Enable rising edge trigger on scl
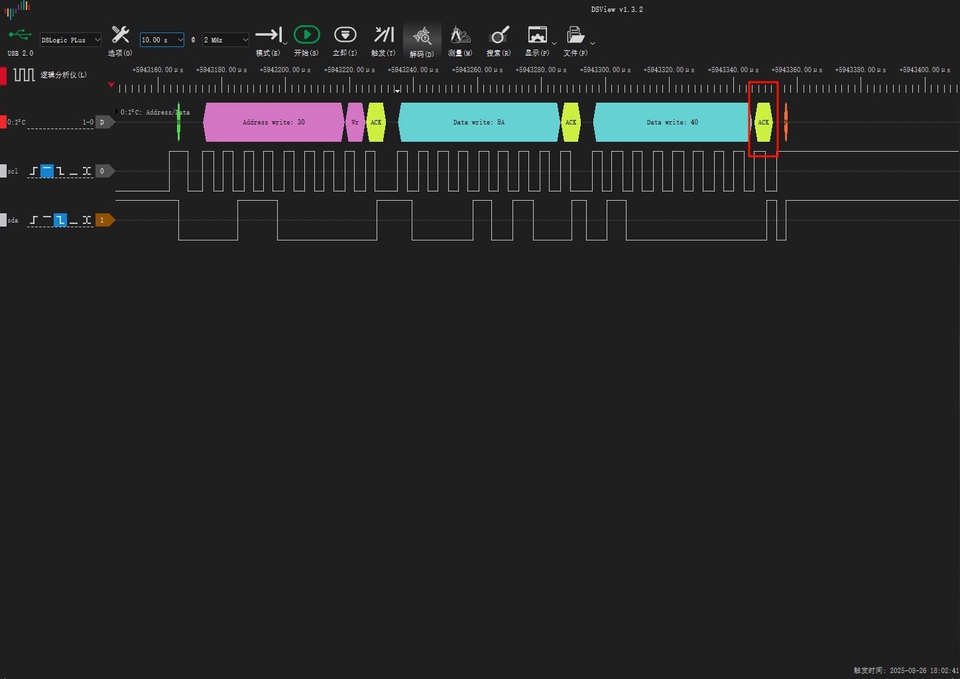Viewport: 960px width, 679px height. tap(34, 171)
